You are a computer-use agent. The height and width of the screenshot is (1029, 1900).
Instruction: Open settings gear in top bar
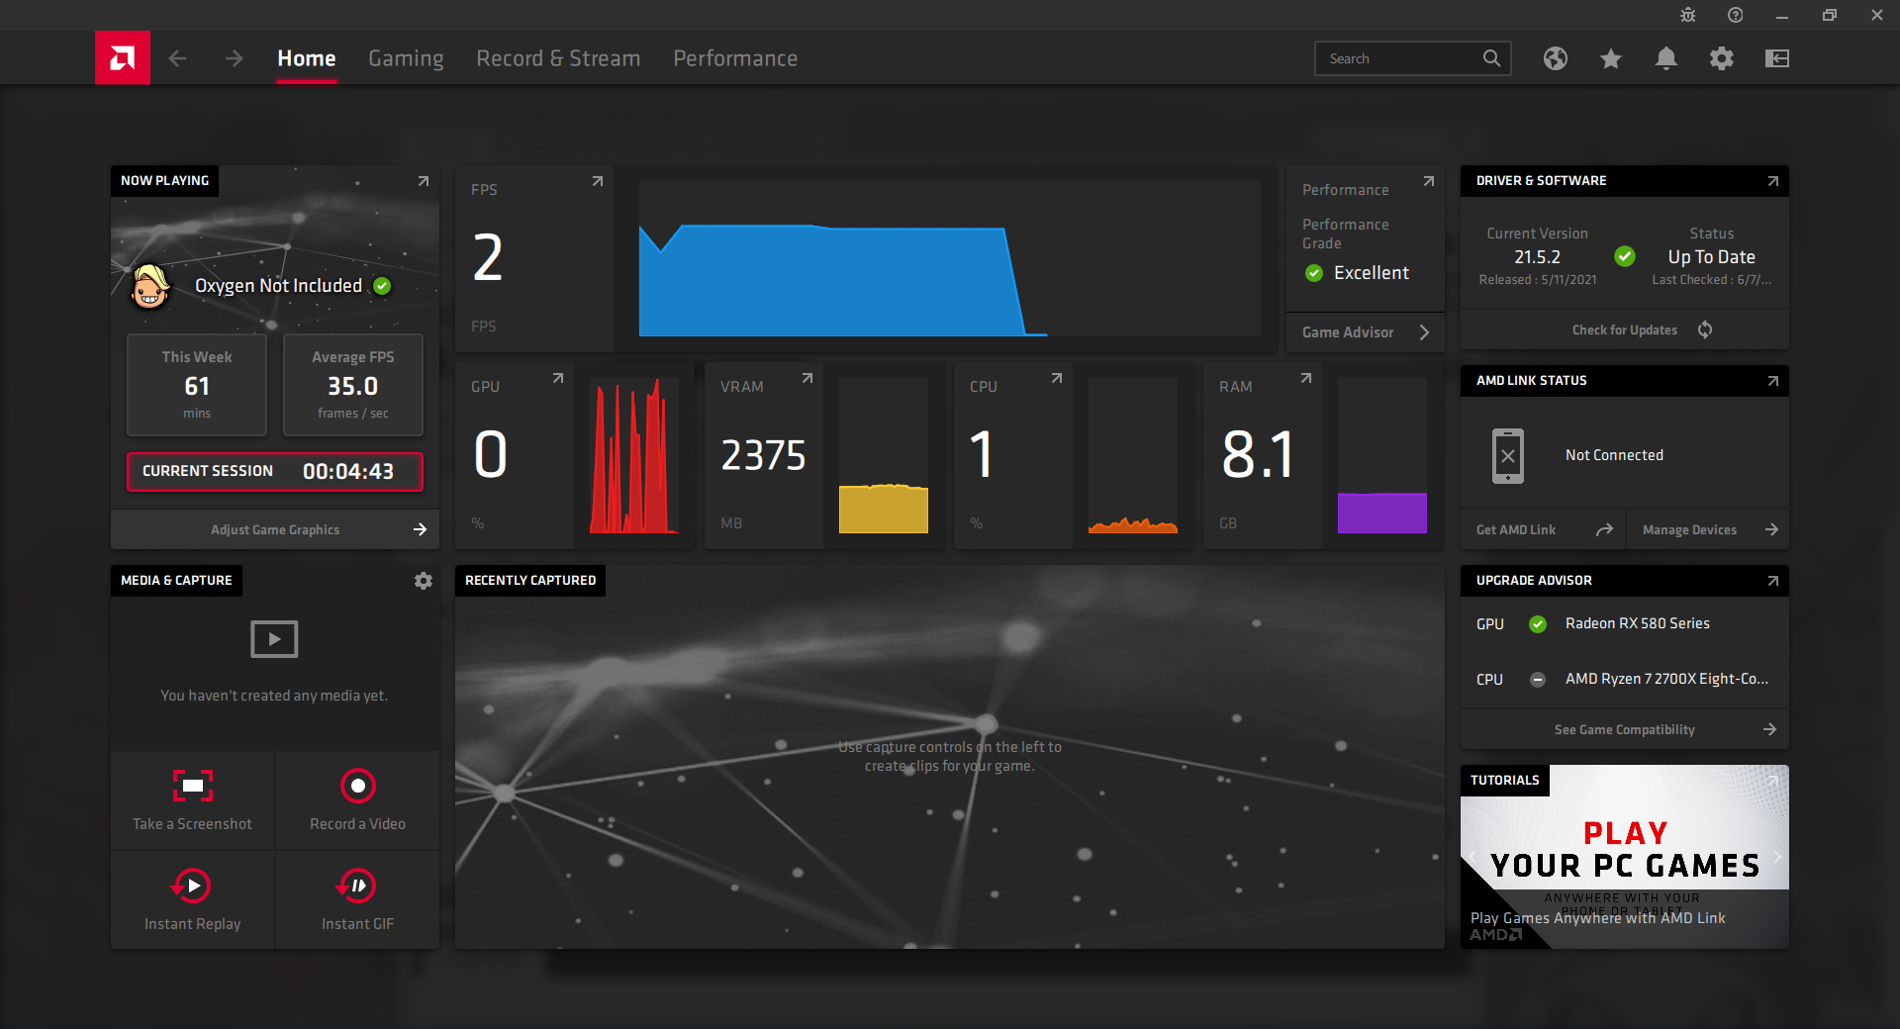1721,58
